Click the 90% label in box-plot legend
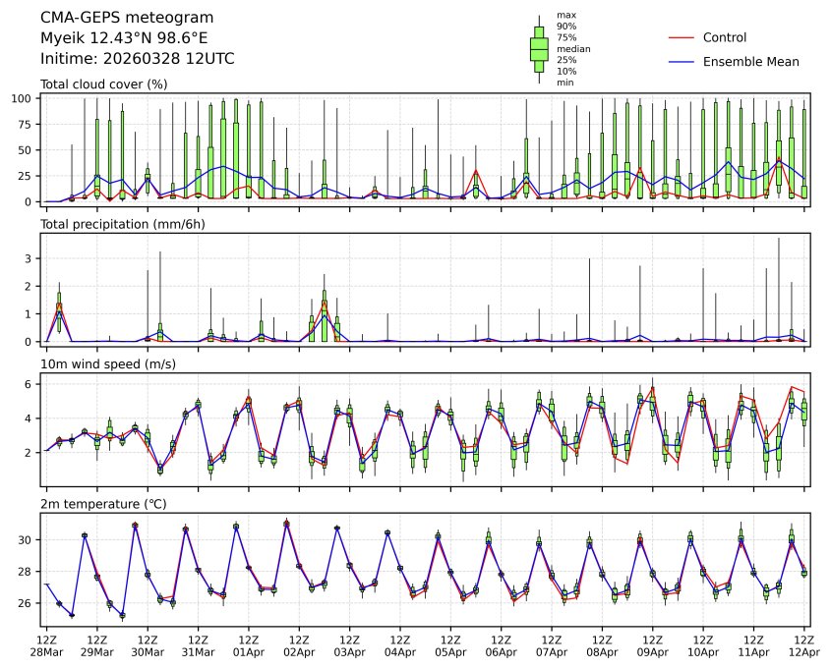The width and height of the screenshot is (831, 669). tap(565, 27)
